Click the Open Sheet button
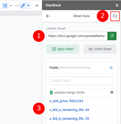The width and height of the screenshot is (121, 124). 63,49
